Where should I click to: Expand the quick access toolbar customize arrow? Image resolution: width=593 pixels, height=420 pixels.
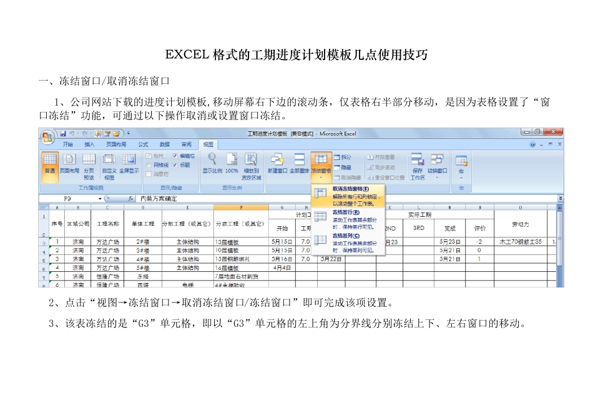129,133
